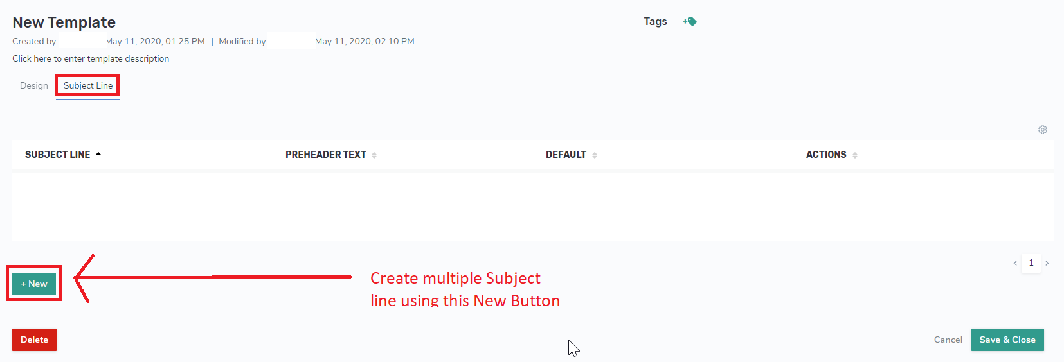Edit the New Template title
Screen dimensions: 1064x362
tap(64, 22)
